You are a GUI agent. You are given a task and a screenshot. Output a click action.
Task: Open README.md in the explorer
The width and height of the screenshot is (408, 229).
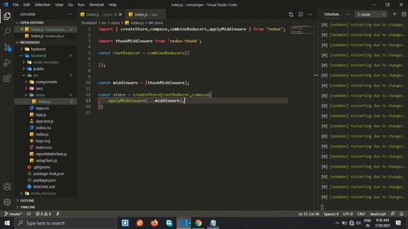pyautogui.click(x=44, y=186)
